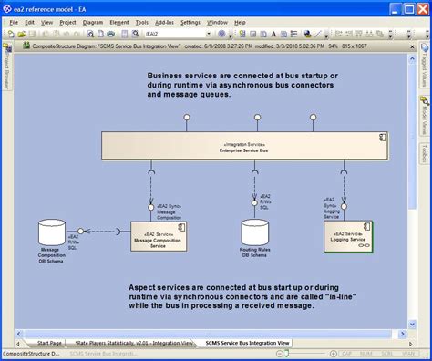Open the Settings menu
The width and height of the screenshot is (432, 361).
coord(190,23)
